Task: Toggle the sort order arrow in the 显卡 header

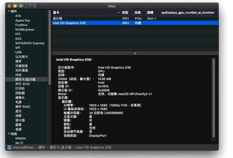Action: click(x=119, y=13)
